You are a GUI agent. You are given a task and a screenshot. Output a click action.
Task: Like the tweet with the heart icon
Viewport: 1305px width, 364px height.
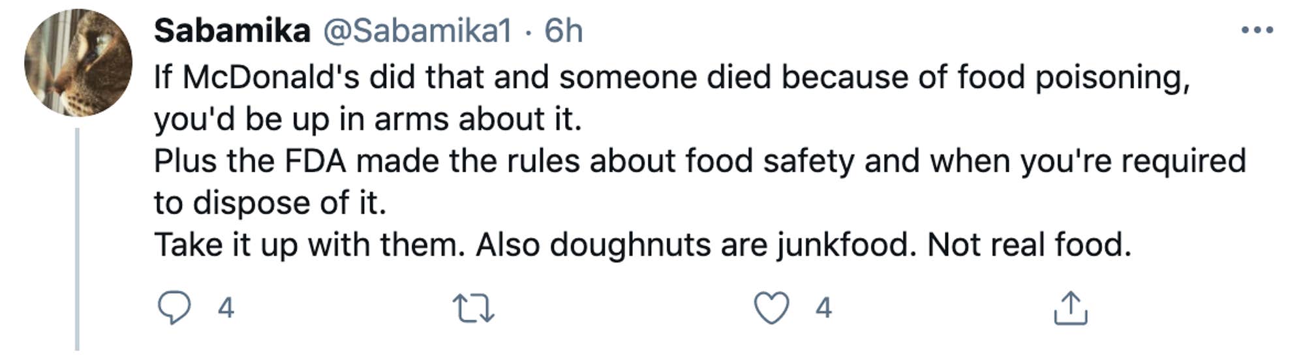pyautogui.click(x=771, y=308)
